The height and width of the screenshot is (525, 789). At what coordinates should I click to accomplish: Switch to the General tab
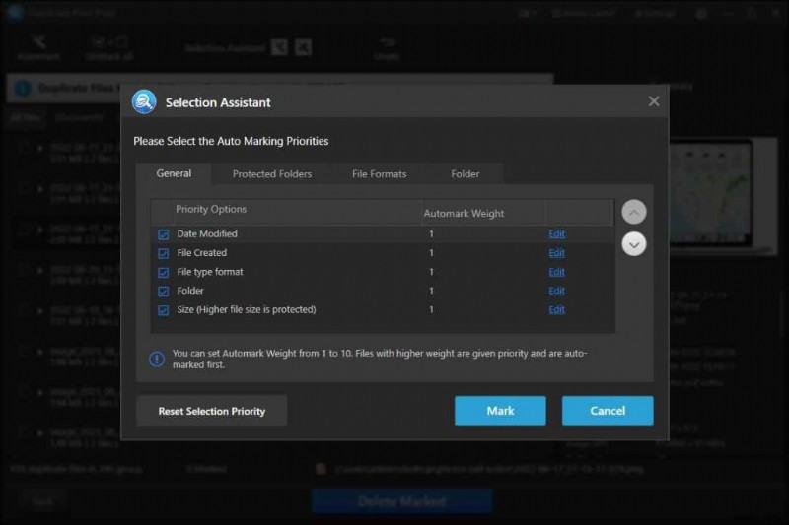point(174,173)
